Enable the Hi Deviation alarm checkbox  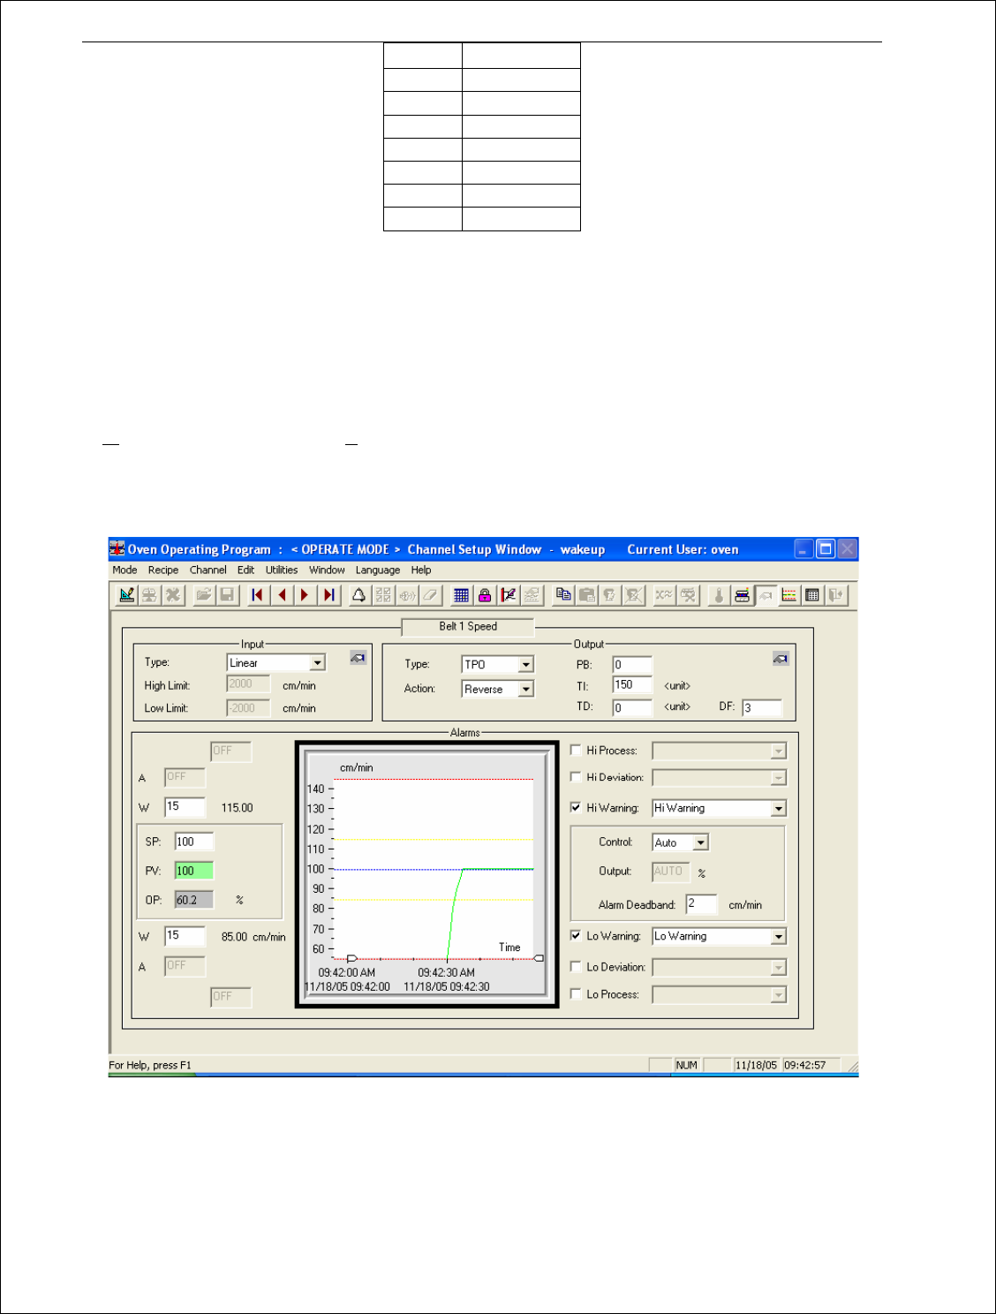[576, 777]
